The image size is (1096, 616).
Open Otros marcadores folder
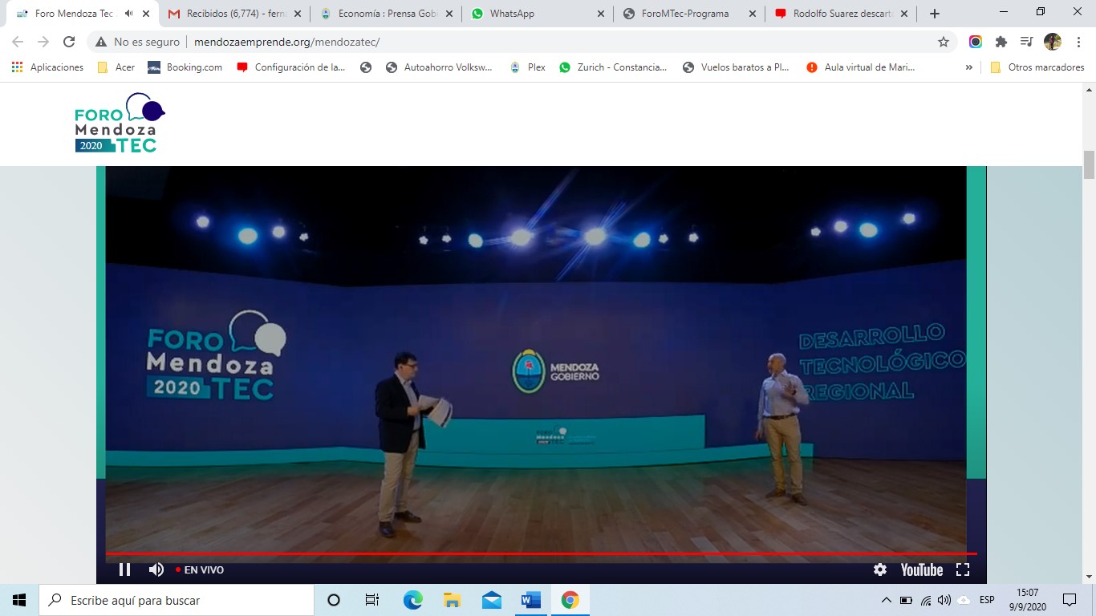[x=1037, y=67]
